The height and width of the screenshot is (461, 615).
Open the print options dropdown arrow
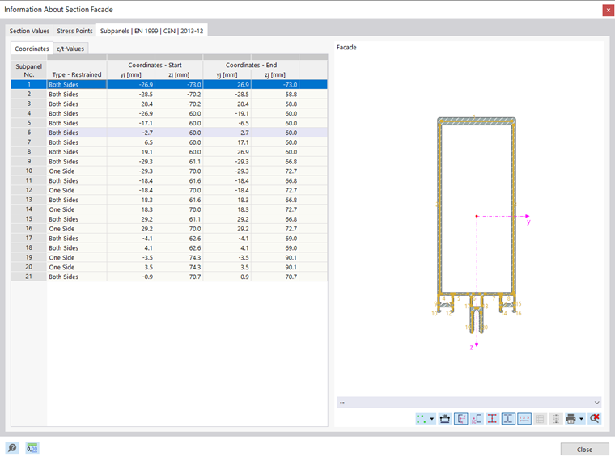pos(581,419)
